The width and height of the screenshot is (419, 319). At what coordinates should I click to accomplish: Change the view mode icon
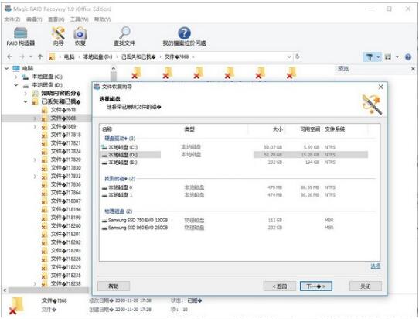click(388, 57)
